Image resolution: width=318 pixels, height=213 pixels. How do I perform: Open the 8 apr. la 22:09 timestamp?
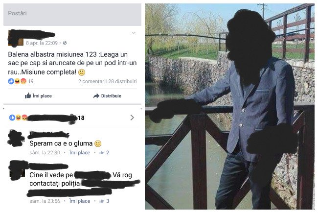pyautogui.click(x=42, y=43)
